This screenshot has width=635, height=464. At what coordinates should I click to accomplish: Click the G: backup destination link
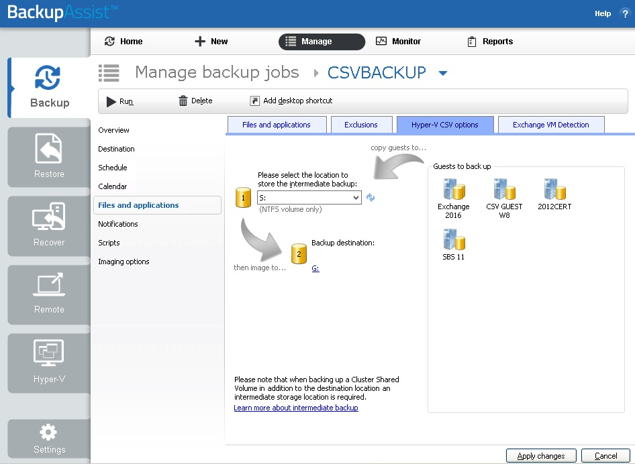[315, 268]
